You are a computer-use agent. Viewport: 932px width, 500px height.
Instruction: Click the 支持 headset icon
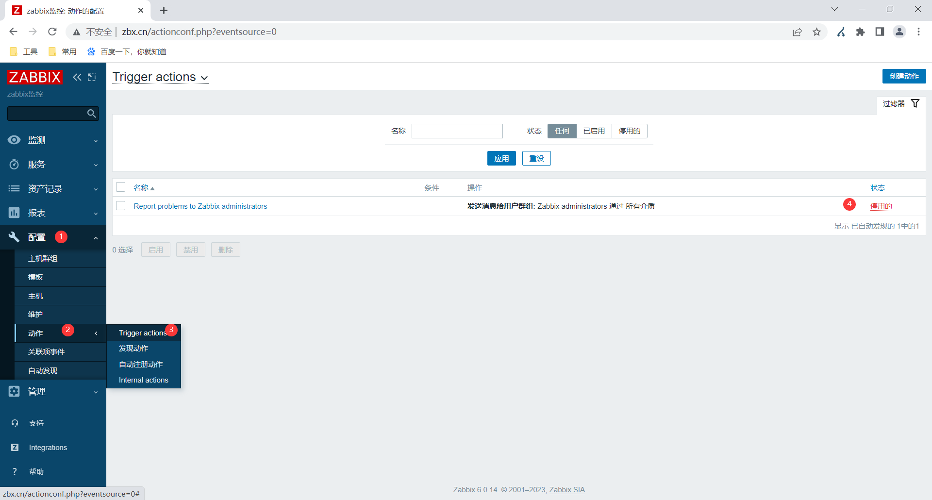(15, 423)
